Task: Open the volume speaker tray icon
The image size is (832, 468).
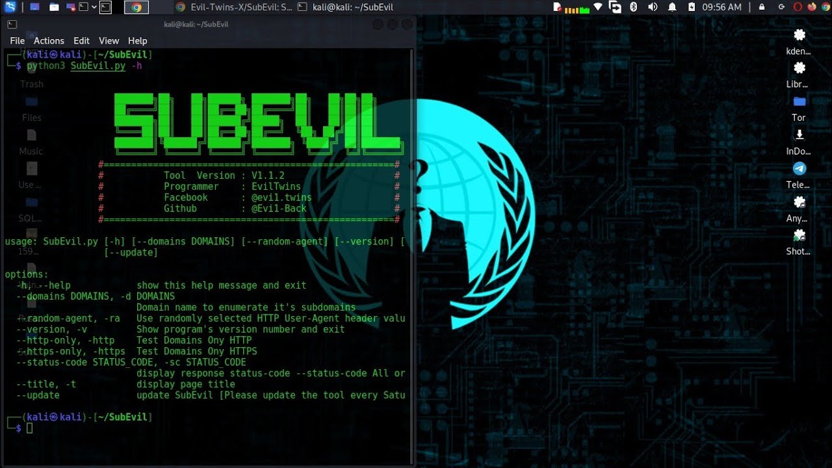Action: (x=653, y=7)
